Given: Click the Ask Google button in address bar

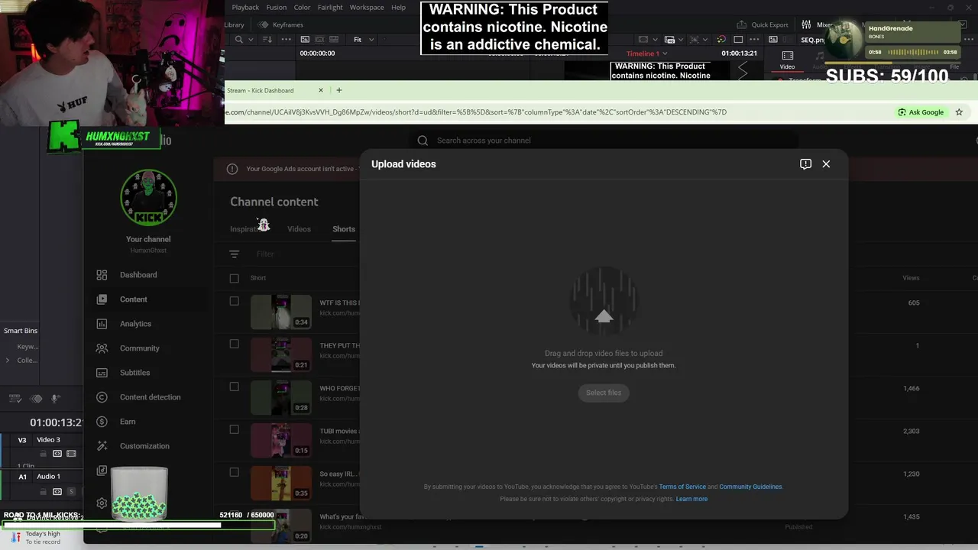Looking at the screenshot, I should click(x=921, y=112).
